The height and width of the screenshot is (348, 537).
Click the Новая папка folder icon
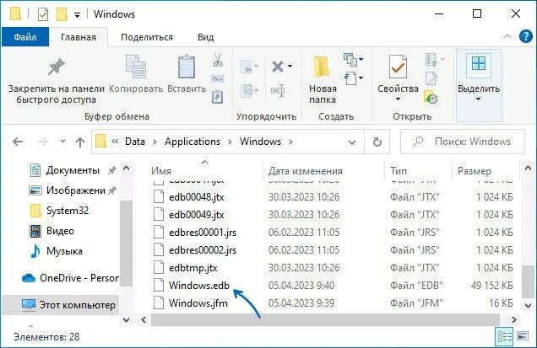(322, 67)
